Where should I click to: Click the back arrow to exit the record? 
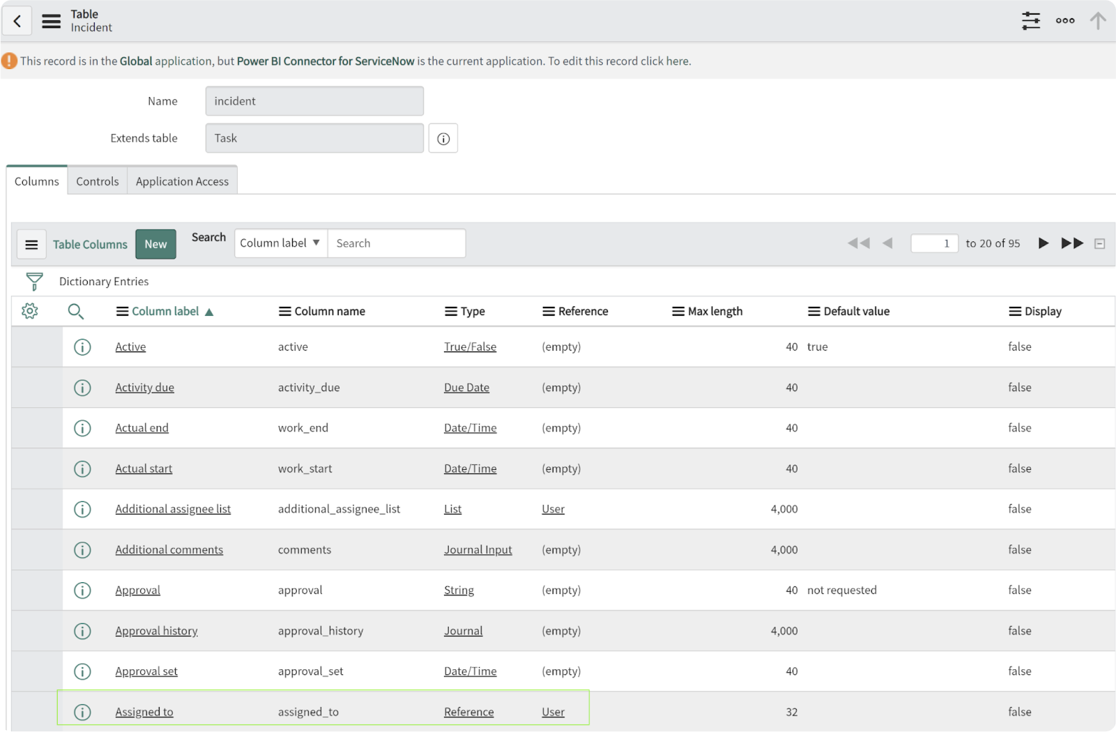click(17, 20)
